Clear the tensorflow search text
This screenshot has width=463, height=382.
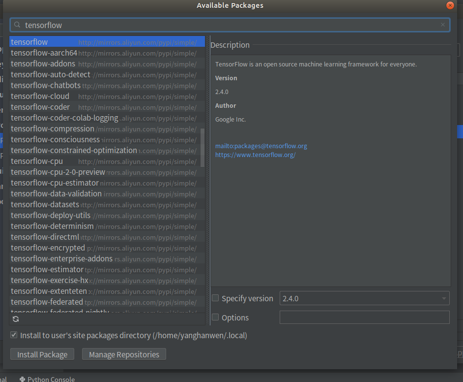[x=443, y=25]
